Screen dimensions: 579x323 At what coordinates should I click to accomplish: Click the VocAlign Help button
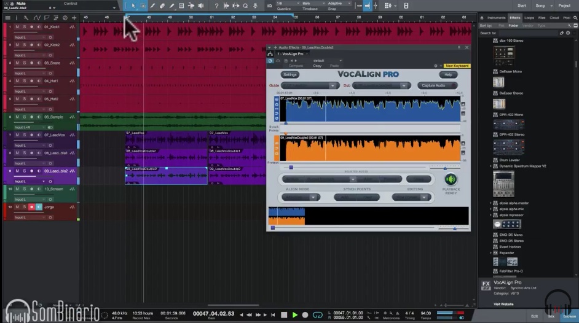click(x=448, y=75)
